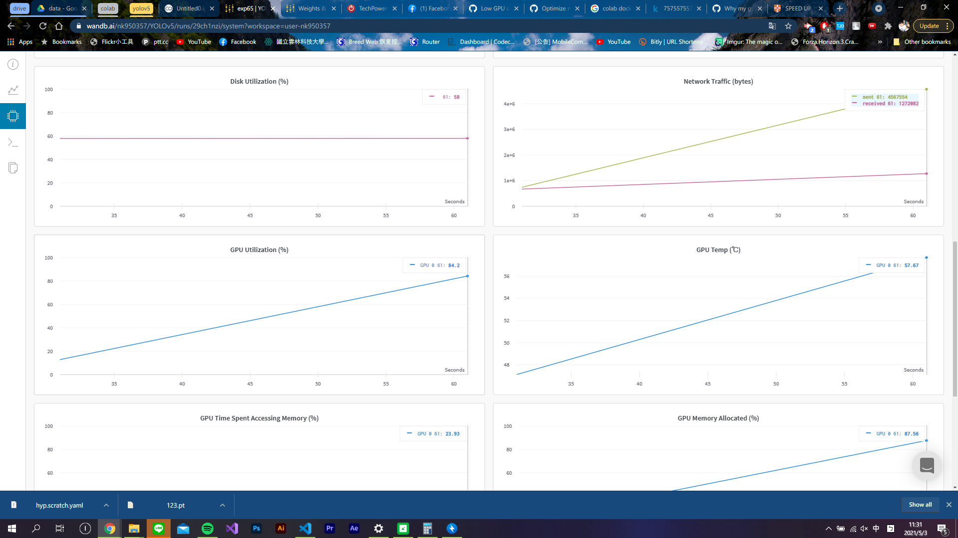The height and width of the screenshot is (538, 958).
Task: Launch Spotify from the taskbar
Action: (x=208, y=528)
